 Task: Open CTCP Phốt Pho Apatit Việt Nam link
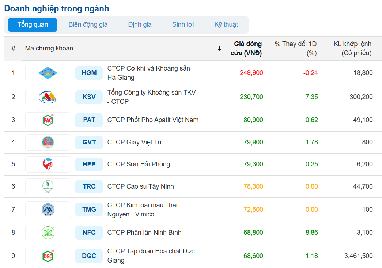(153, 120)
